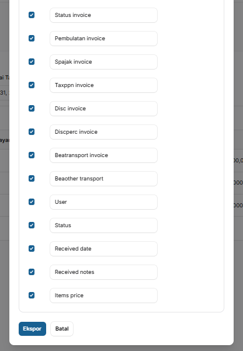This screenshot has height=351, width=243.
Task: Click the Ekspor button
Action: tap(32, 329)
